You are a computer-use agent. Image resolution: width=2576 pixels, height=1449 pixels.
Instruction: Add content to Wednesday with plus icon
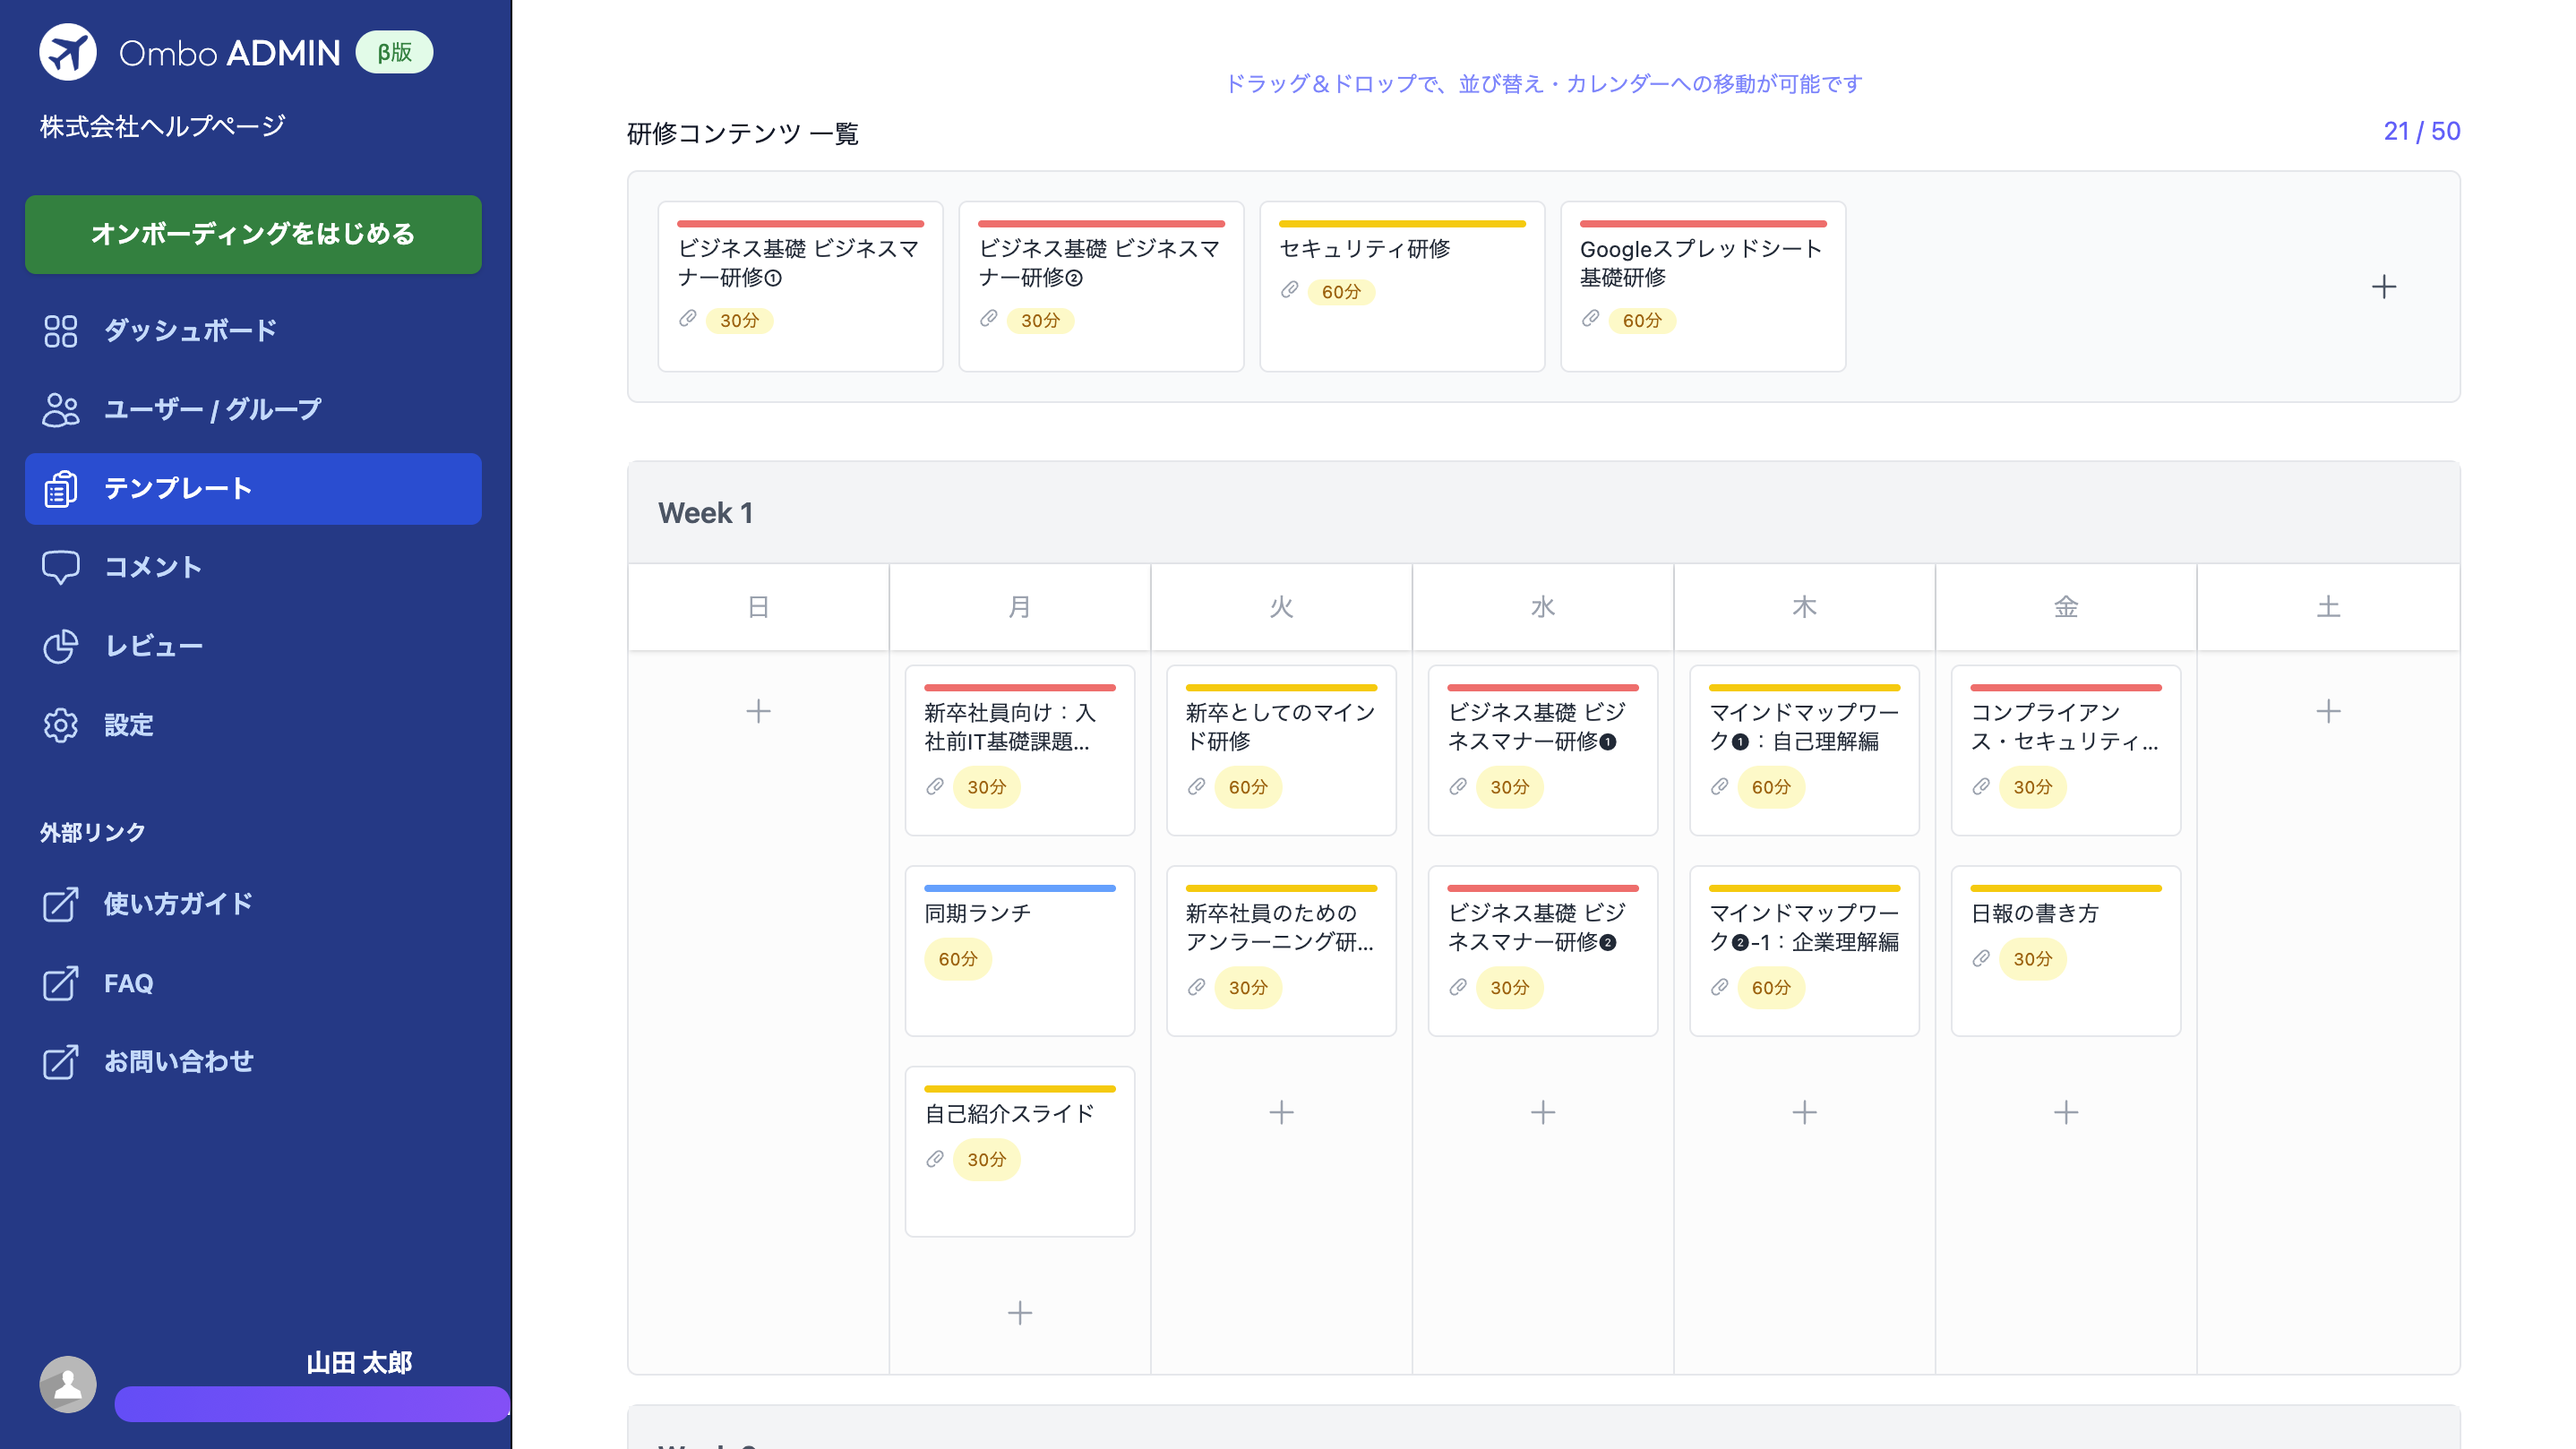pyautogui.click(x=1543, y=1112)
